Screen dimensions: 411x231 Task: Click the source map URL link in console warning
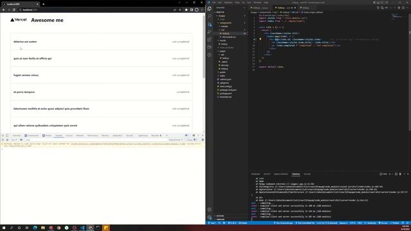128,144
